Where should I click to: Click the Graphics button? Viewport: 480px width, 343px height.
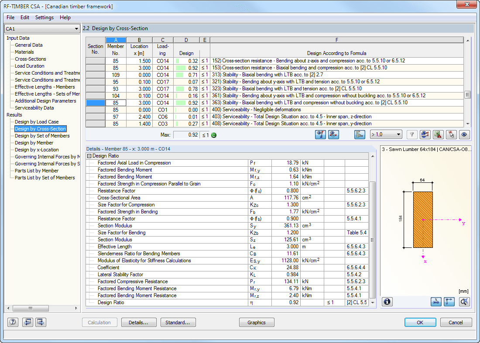pyautogui.click(x=257, y=322)
